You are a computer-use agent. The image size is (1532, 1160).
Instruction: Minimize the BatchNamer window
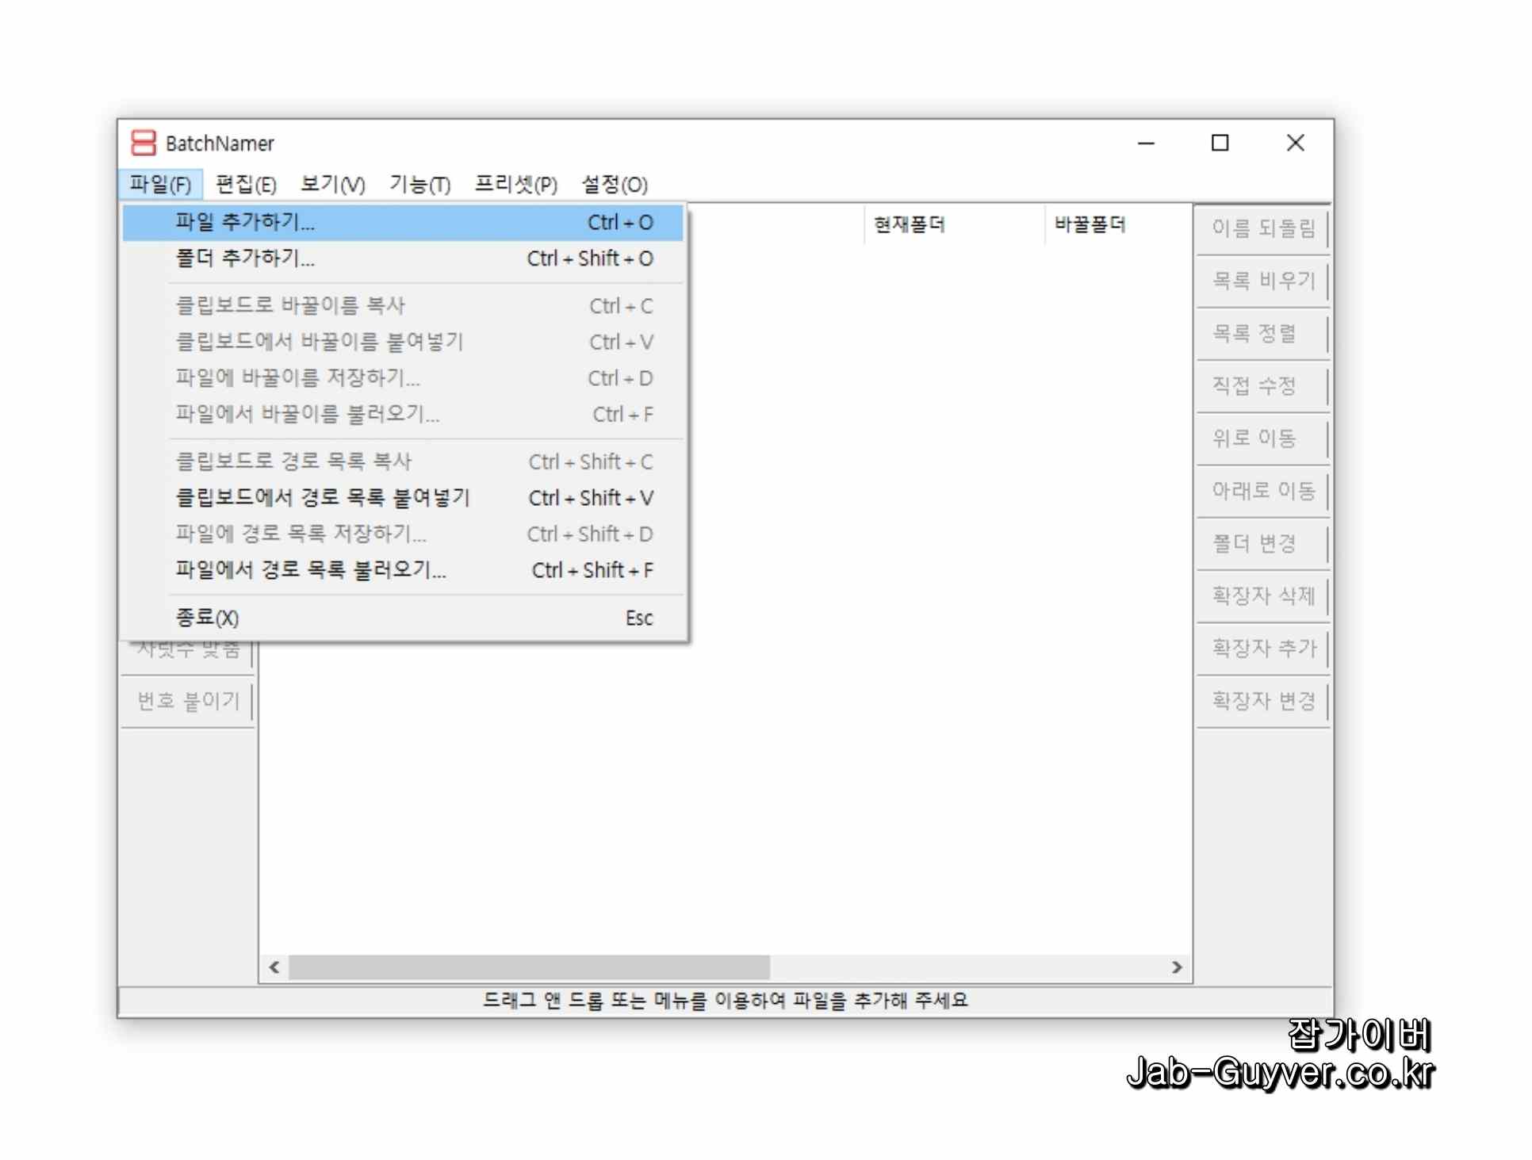[x=1146, y=143]
